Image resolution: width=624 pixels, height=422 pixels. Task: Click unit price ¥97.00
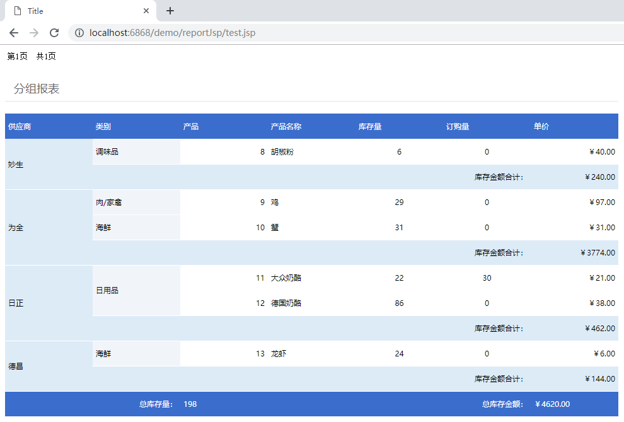click(x=602, y=202)
